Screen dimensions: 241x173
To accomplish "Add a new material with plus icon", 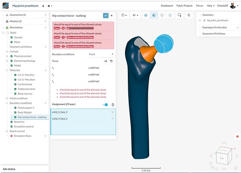I will point(45,70).
